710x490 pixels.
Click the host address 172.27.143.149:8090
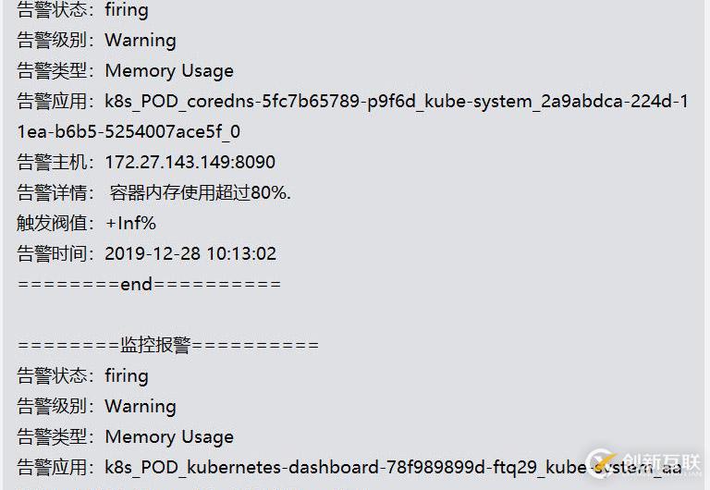tap(190, 162)
